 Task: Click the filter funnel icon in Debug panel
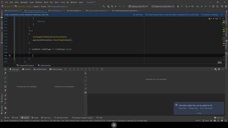[x=5, y=91]
